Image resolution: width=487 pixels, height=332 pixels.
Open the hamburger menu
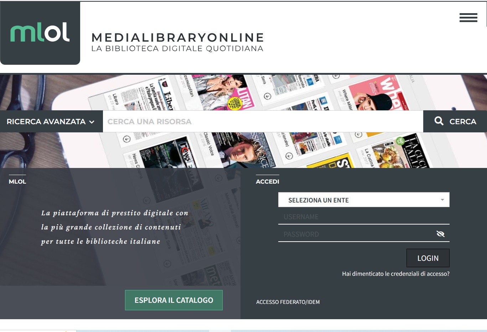tap(468, 17)
